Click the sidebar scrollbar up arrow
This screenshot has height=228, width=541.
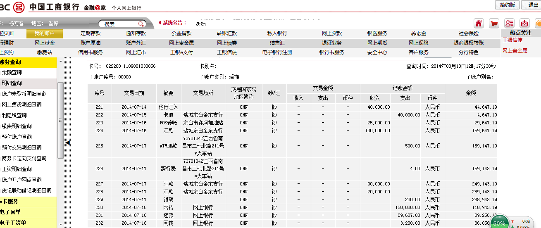(61, 61)
